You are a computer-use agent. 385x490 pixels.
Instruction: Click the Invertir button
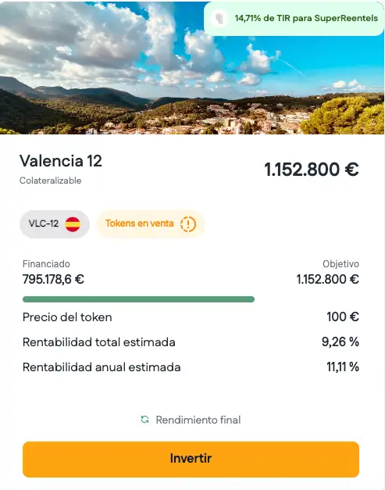(191, 459)
